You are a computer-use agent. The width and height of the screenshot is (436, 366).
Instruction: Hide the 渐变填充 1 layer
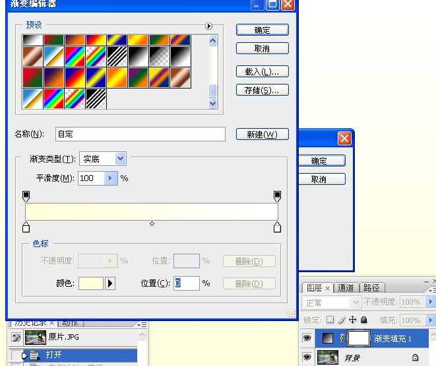(307, 338)
